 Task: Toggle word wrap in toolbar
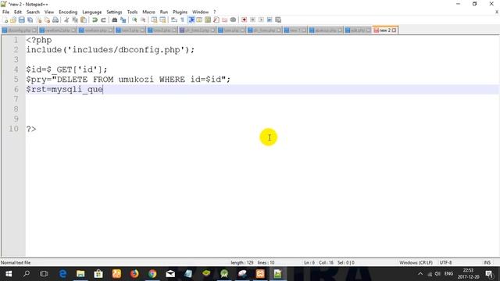click(173, 20)
